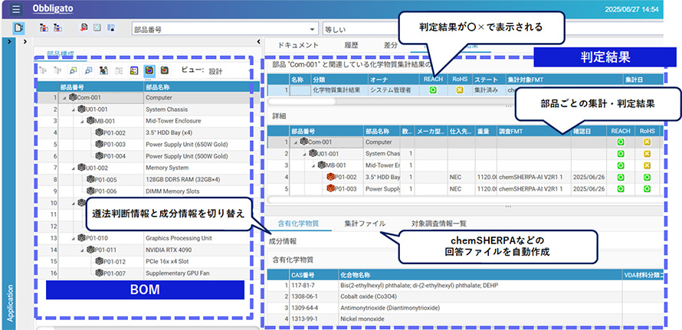The height and width of the screenshot is (330, 682).
Task: Click the blue save-like icon in top toolbar
Action: point(111,28)
